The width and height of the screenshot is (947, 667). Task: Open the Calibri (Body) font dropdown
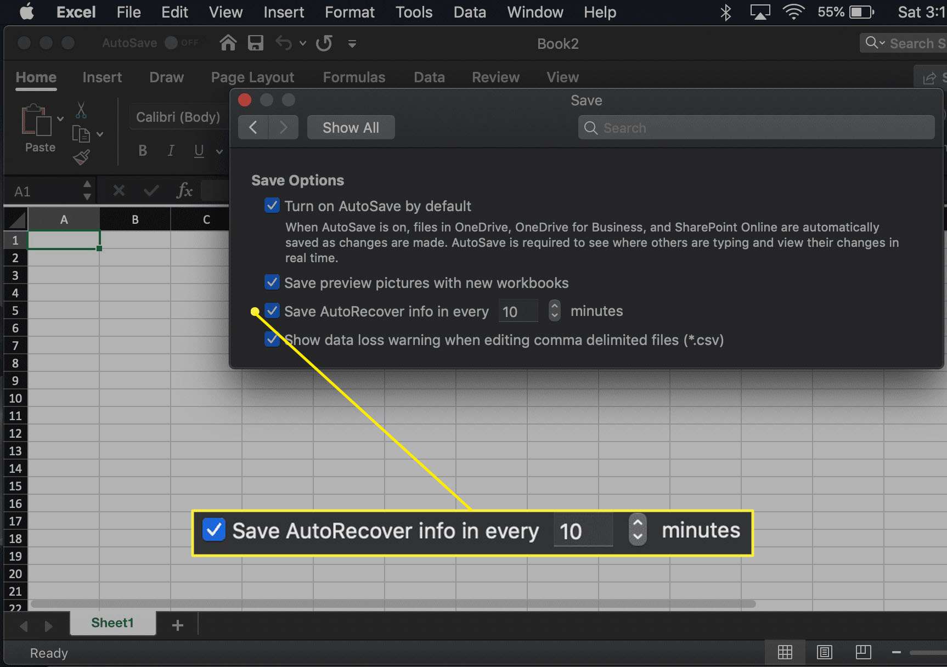pos(178,117)
